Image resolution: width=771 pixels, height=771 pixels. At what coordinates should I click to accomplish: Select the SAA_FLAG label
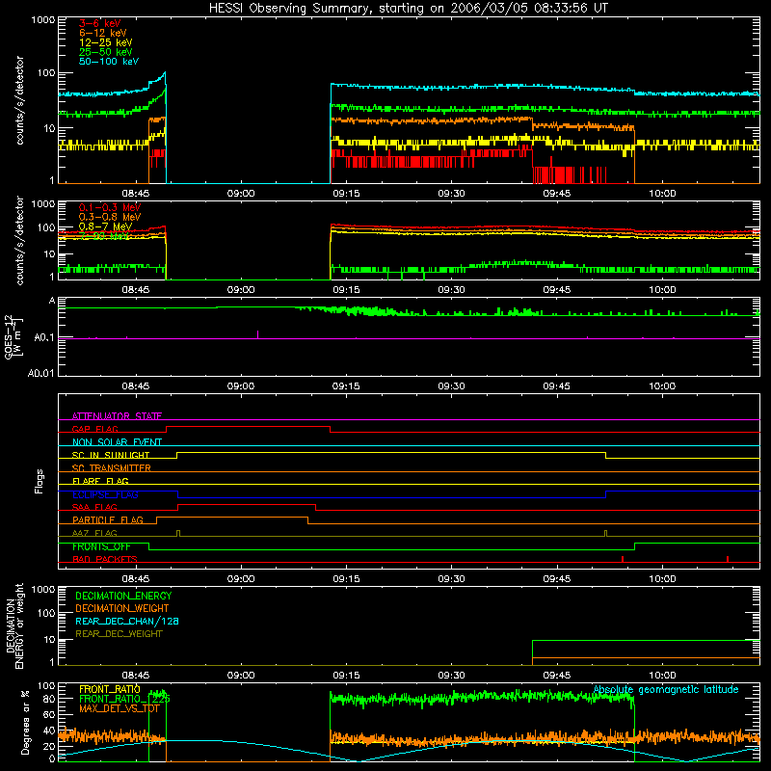point(94,507)
